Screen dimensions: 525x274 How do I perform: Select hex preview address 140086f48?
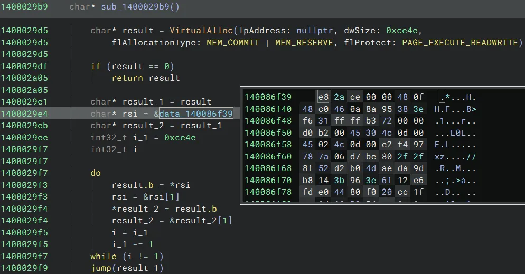(x=268, y=121)
